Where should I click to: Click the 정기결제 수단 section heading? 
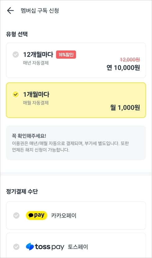click(x=22, y=191)
